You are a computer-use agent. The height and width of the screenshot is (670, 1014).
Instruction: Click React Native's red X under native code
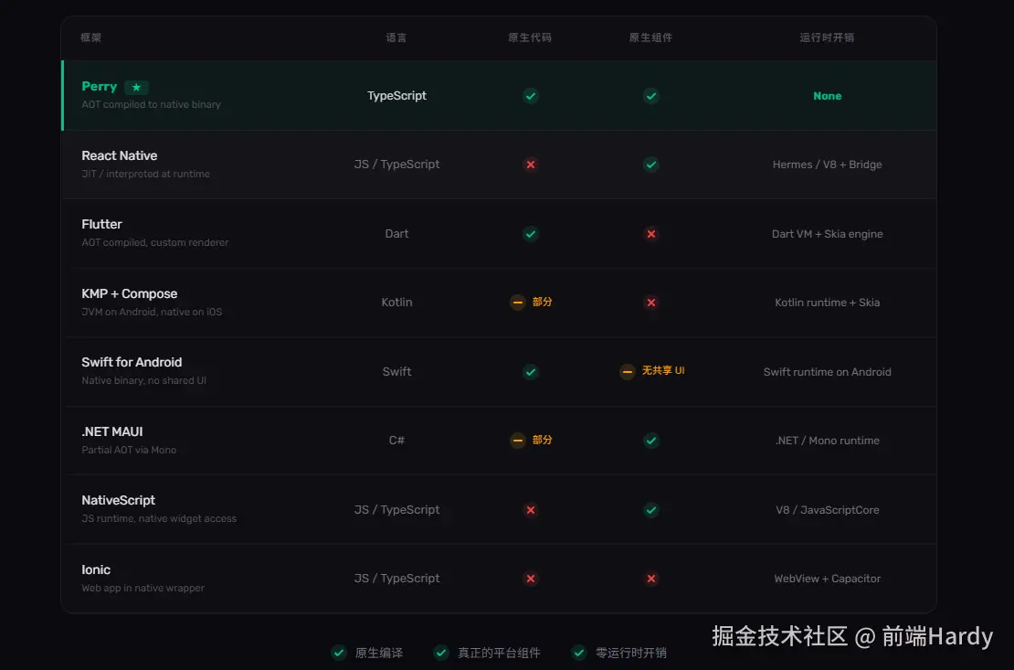pos(530,165)
